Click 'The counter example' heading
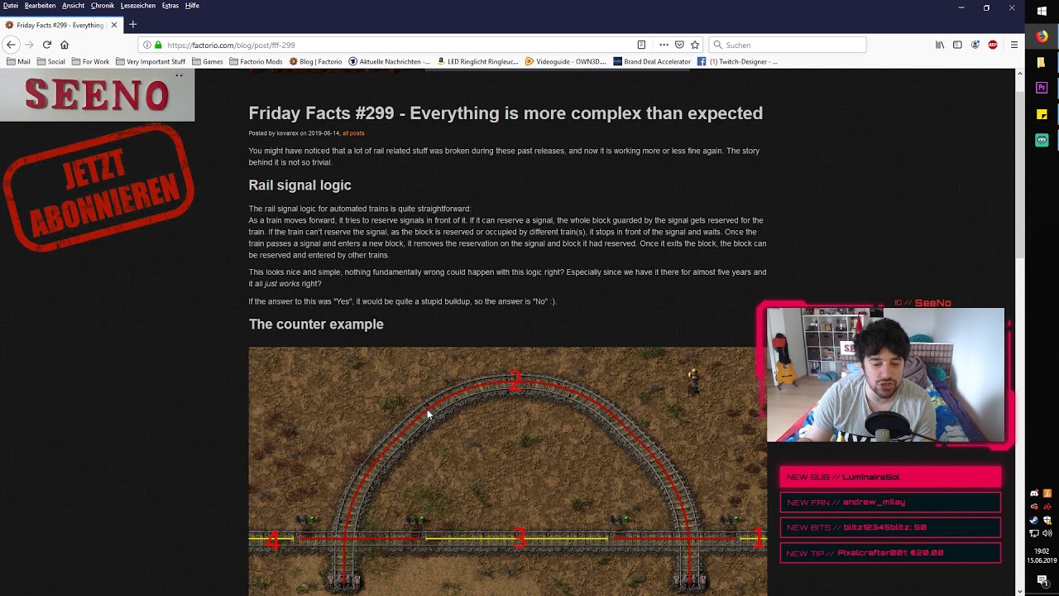1059x596 pixels. 316,324
